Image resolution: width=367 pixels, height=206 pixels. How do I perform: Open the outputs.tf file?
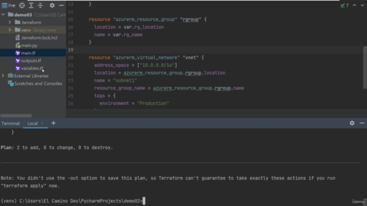tap(31, 61)
